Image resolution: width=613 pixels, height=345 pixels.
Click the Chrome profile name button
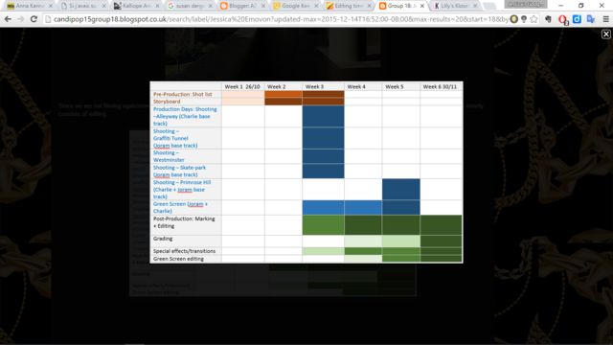[526, 4]
